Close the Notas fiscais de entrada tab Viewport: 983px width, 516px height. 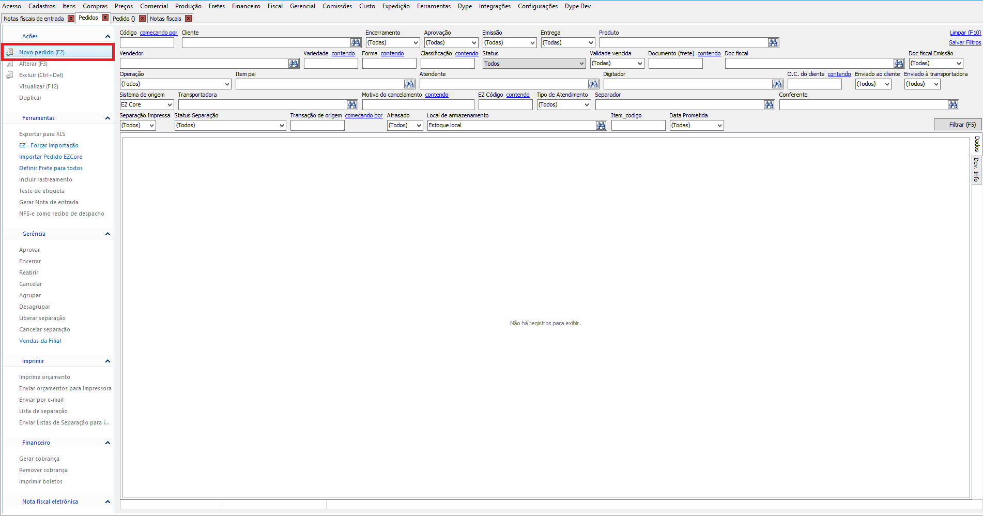[71, 19]
